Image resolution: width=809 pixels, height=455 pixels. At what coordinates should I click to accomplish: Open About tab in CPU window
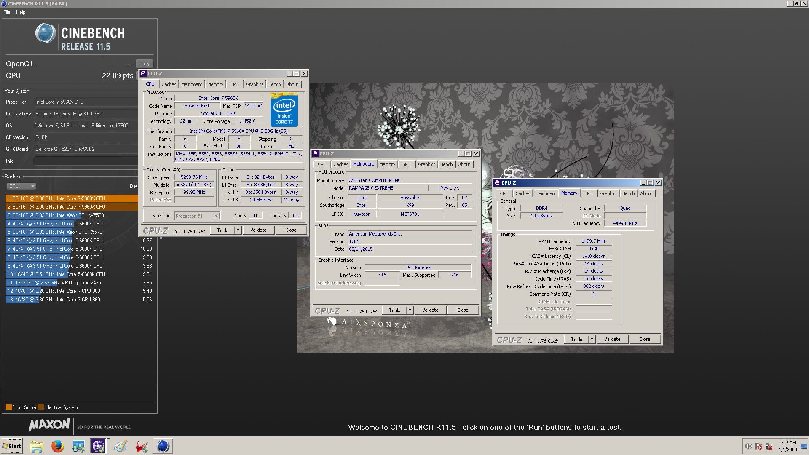point(292,84)
